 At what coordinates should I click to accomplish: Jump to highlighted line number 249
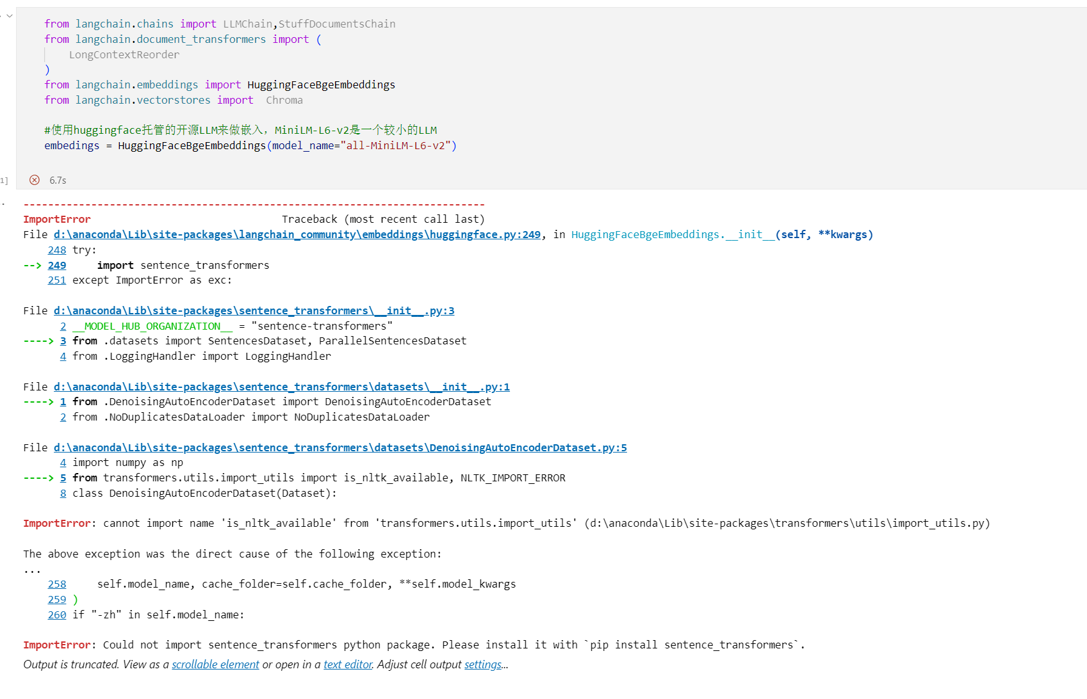tap(57, 265)
